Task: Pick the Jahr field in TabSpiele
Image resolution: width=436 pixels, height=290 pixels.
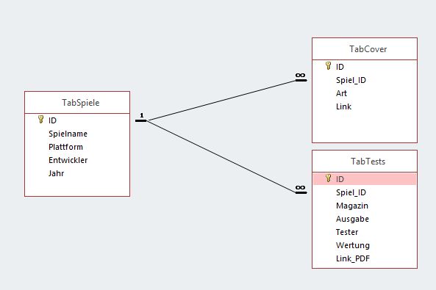Action: tap(77, 173)
